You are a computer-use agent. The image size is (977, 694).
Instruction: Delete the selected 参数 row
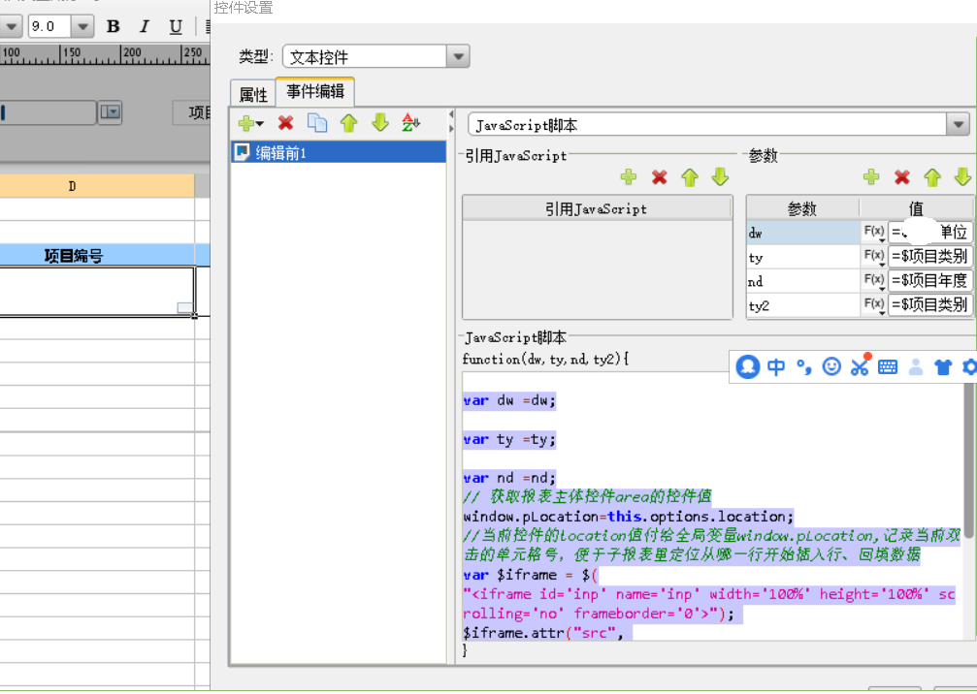click(901, 177)
